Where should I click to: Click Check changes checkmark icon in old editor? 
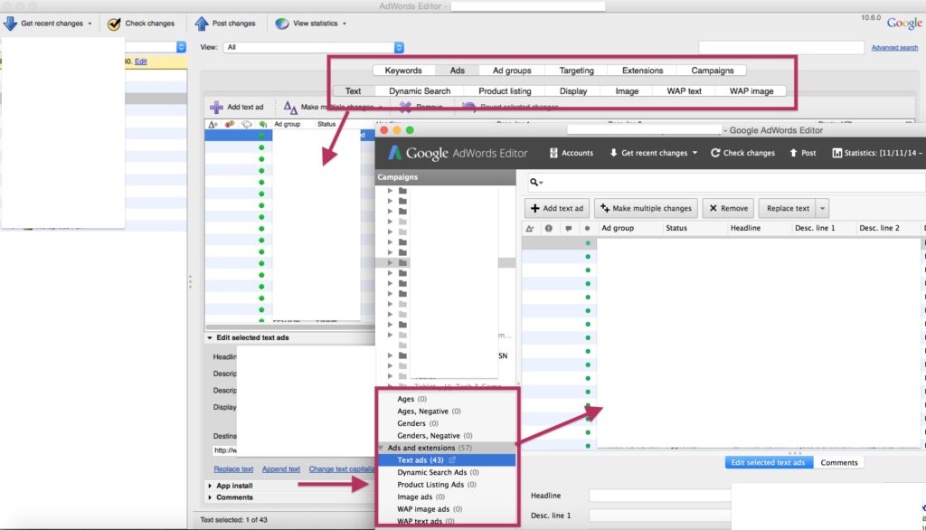(114, 24)
